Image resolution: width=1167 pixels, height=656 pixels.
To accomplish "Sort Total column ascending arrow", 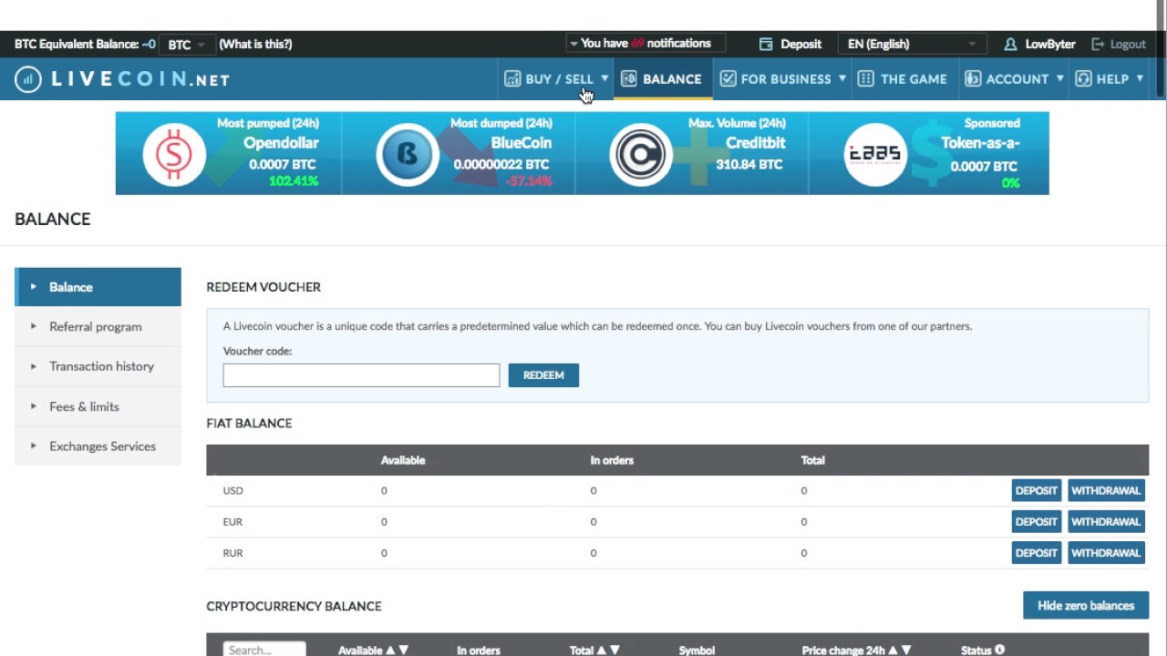I will (x=601, y=651).
